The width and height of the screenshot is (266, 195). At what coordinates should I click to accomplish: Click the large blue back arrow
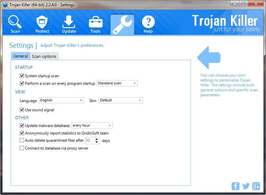[209, 58]
